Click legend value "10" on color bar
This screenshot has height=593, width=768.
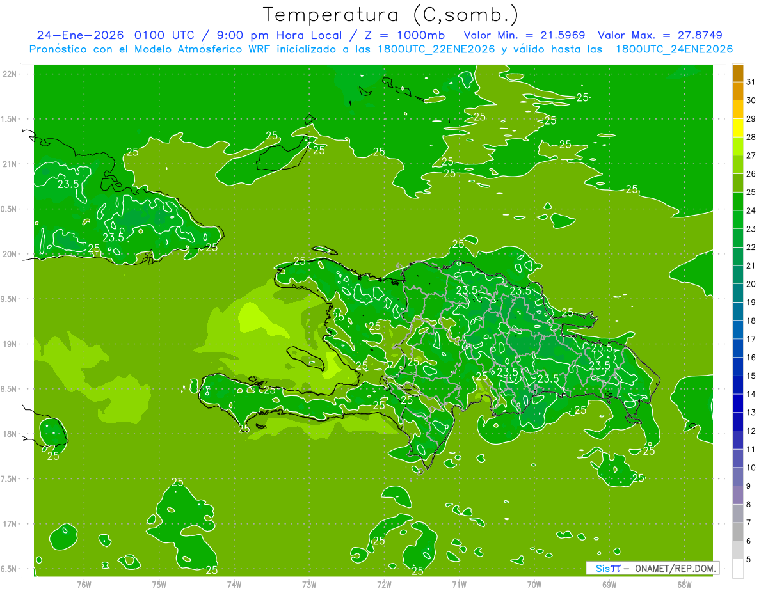pos(751,468)
